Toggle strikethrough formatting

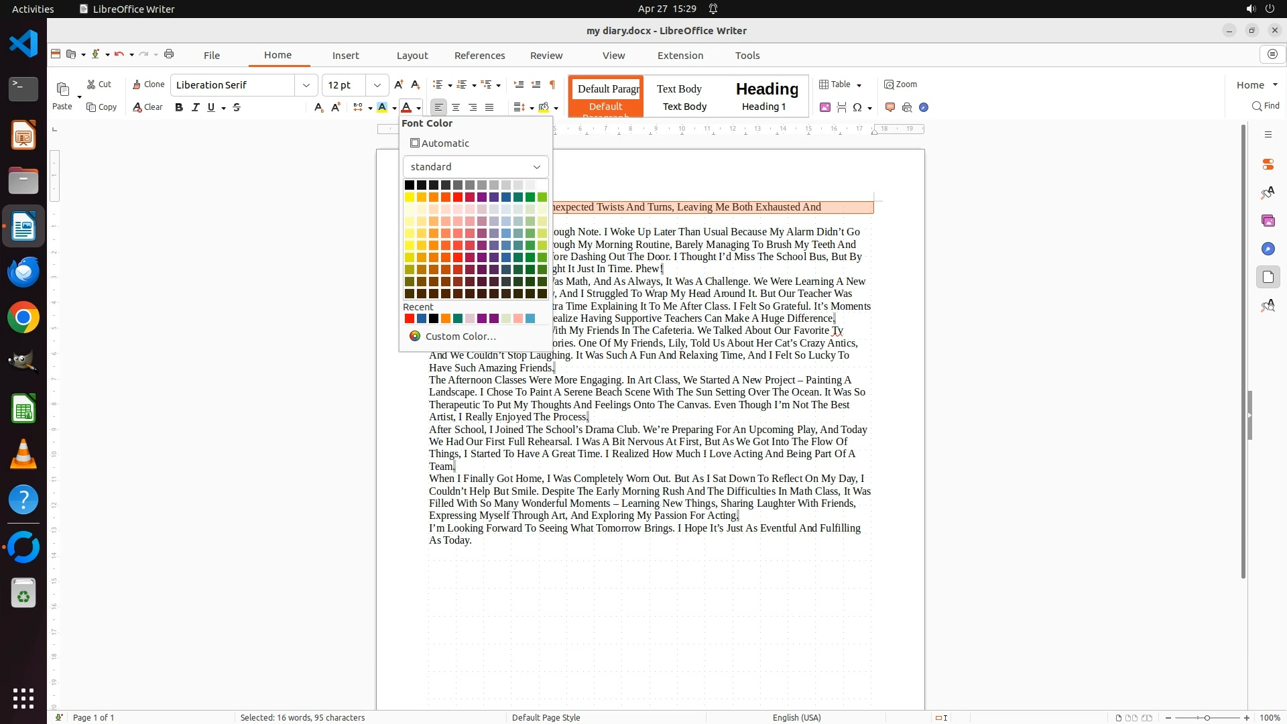click(x=237, y=107)
